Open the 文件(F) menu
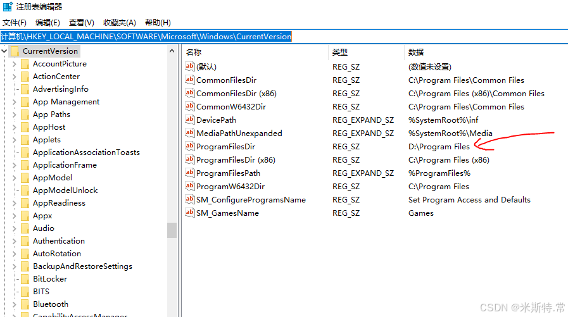 (x=15, y=23)
